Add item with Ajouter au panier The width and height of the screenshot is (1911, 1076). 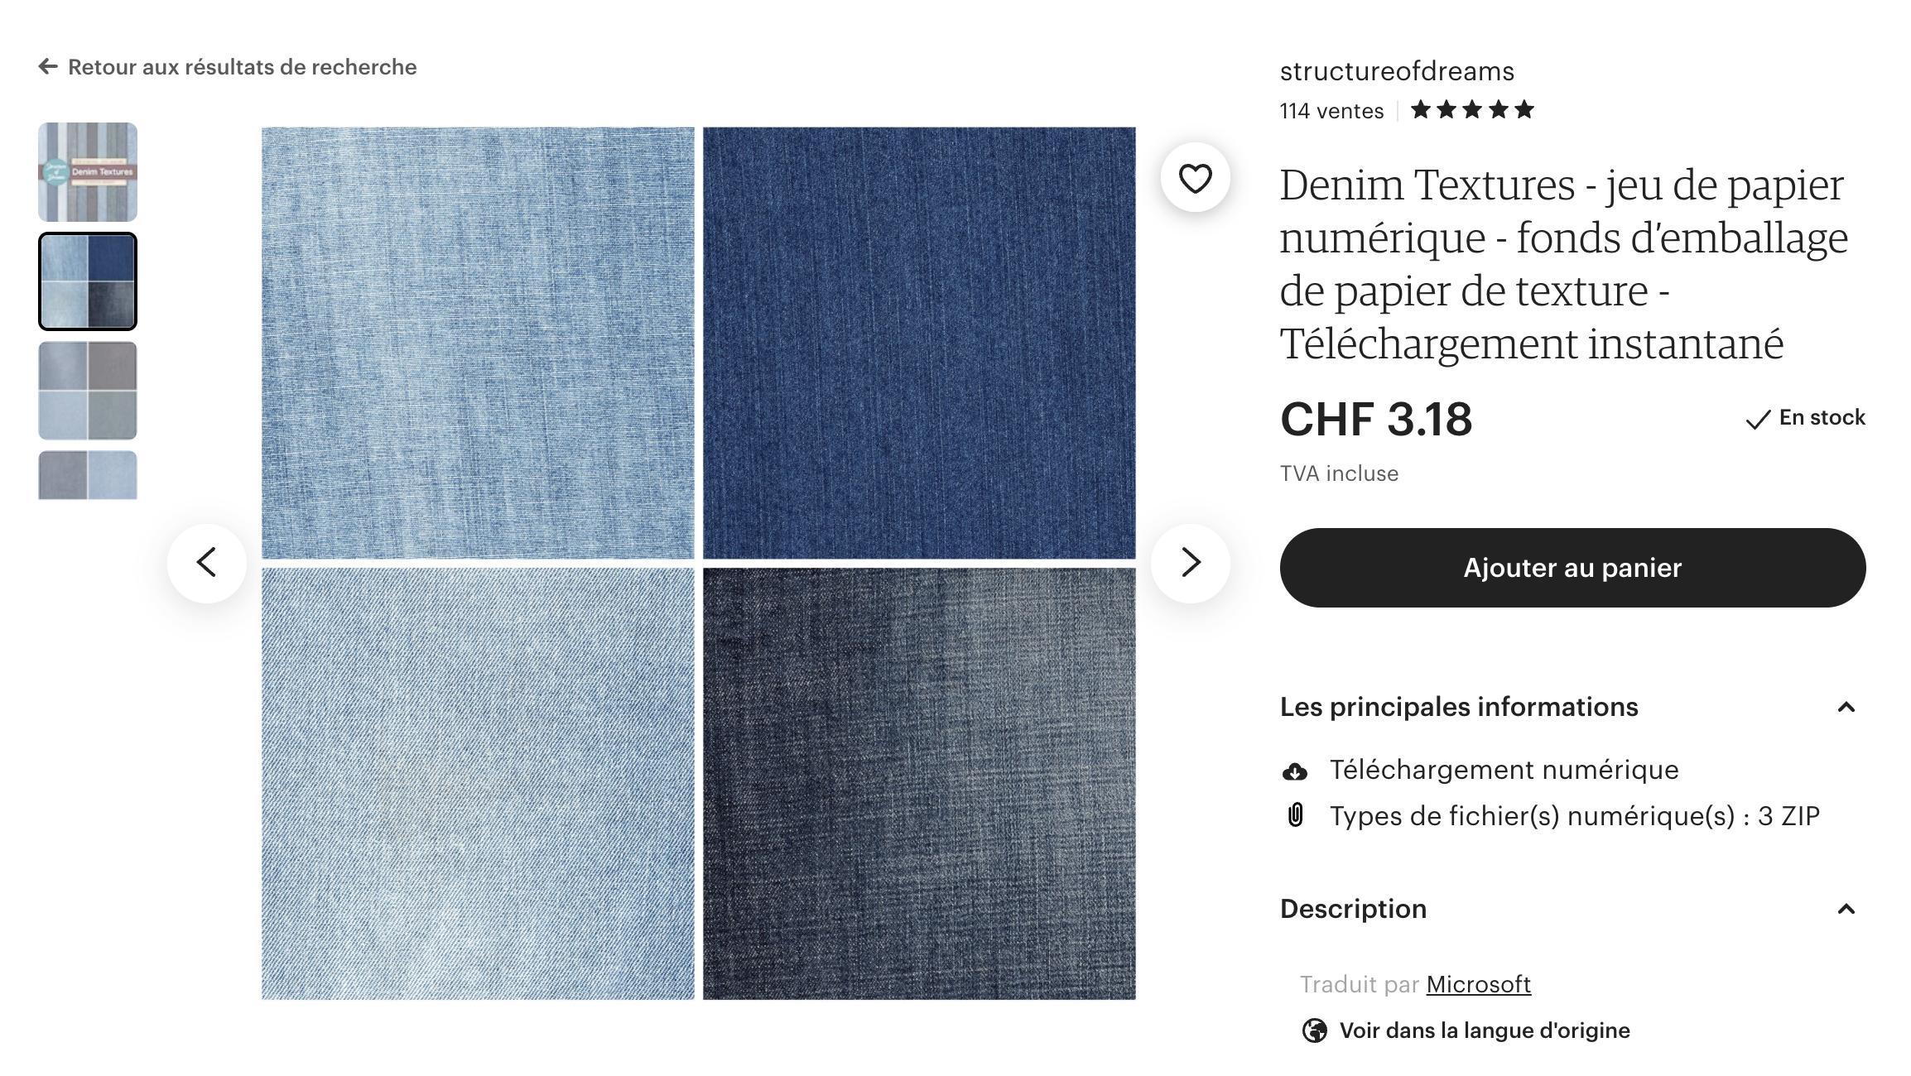click(x=1572, y=568)
